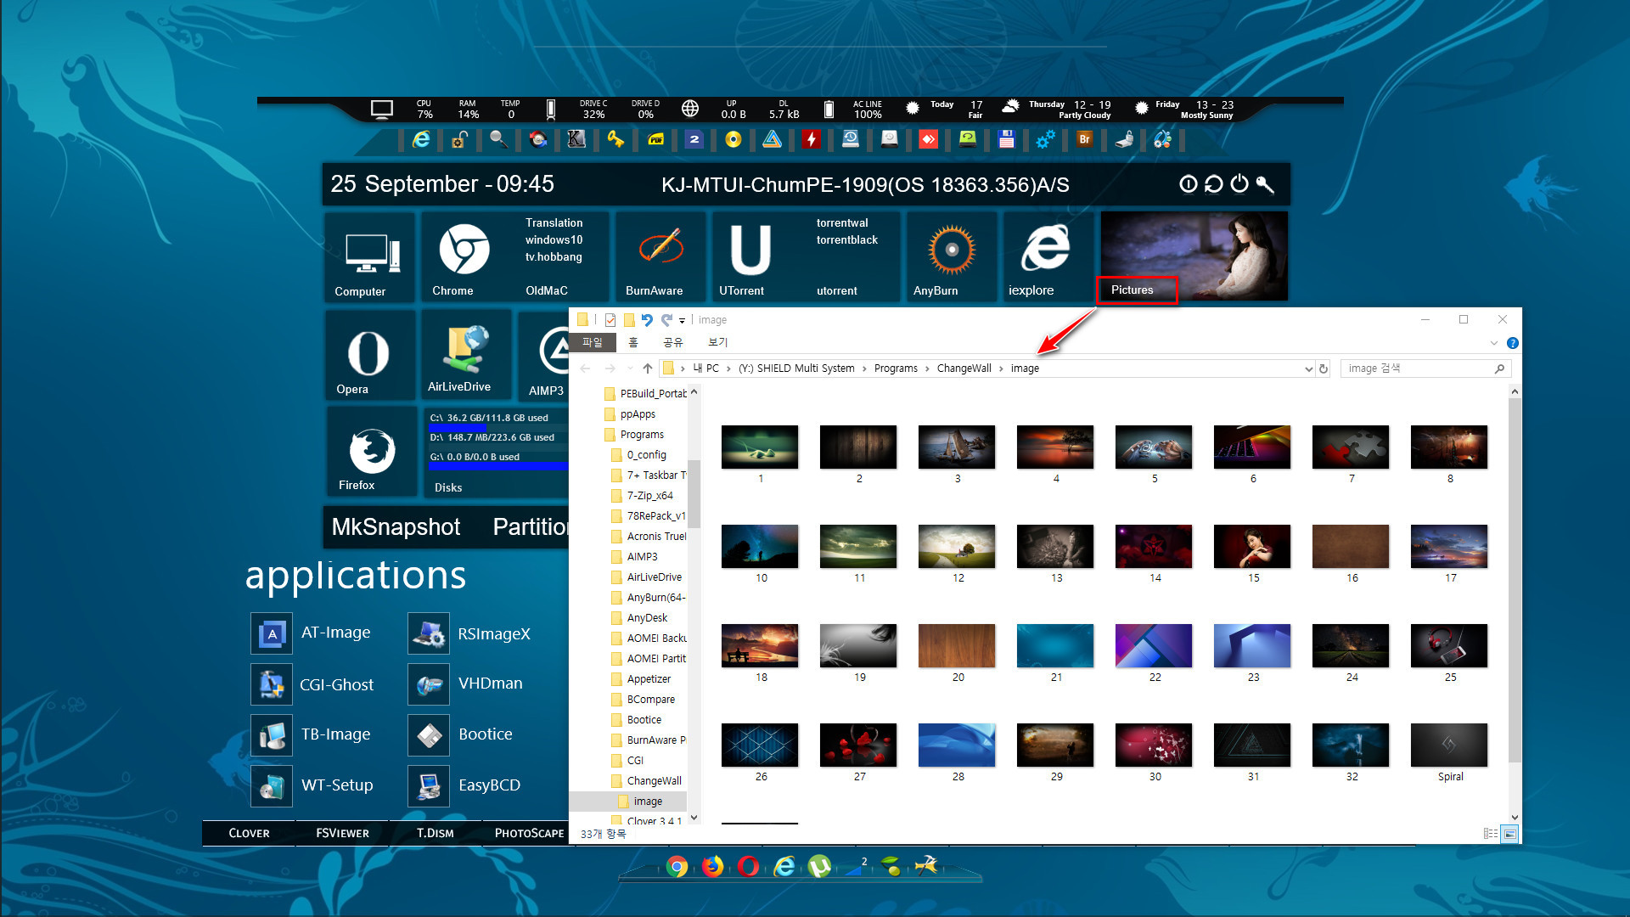The height and width of the screenshot is (917, 1630).
Task: Launch the Br Bridge icon in launcher bar
Action: click(1084, 139)
